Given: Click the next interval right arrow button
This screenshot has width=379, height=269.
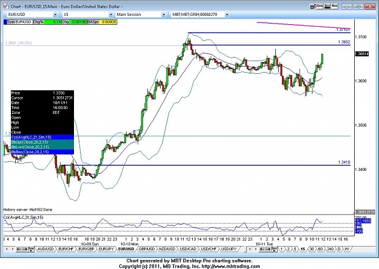Looking at the screenshot, I should coord(268,249).
